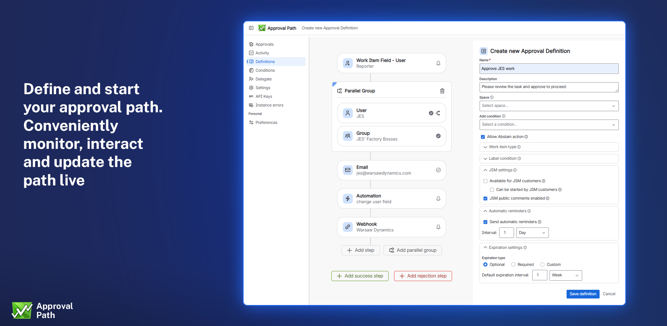
Task: Open the reminder interval Day dropdown
Action: pyautogui.click(x=532, y=233)
